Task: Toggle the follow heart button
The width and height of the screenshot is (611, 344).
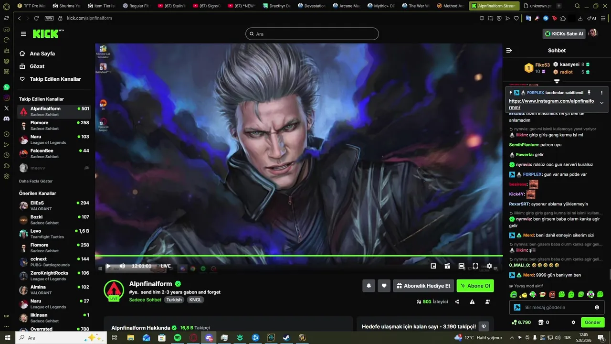Action: click(x=384, y=286)
